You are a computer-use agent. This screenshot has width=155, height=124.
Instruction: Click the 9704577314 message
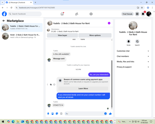(x=58, y=105)
